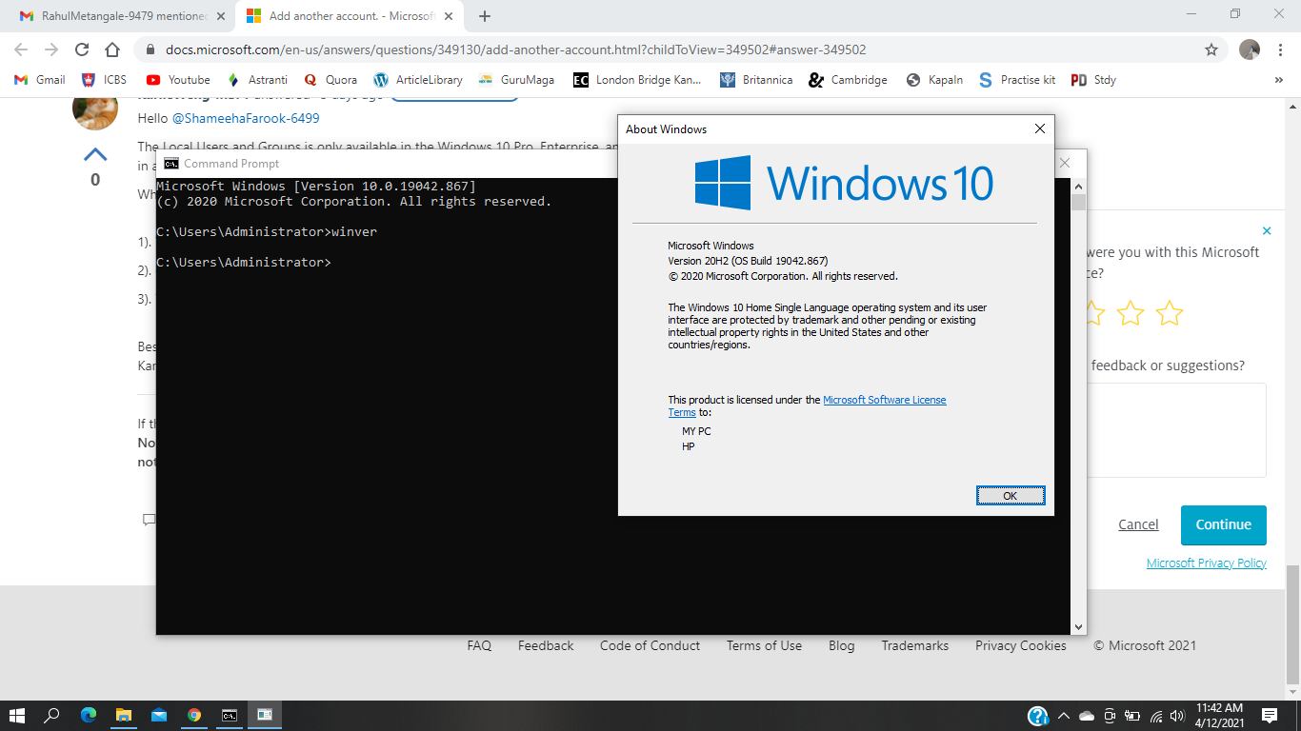Open the Action Center notifications icon
Screen dimensions: 1301x731
coord(1269,716)
